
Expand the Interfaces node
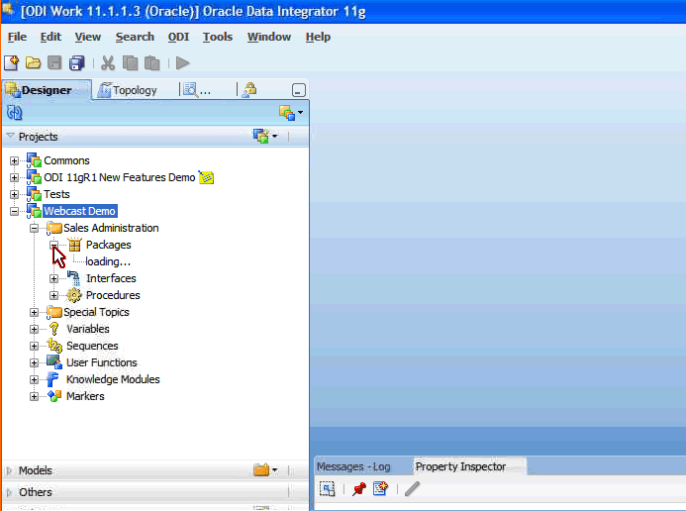(53, 278)
